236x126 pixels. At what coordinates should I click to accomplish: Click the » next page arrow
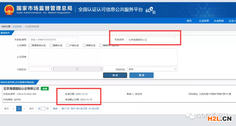[24, 109]
